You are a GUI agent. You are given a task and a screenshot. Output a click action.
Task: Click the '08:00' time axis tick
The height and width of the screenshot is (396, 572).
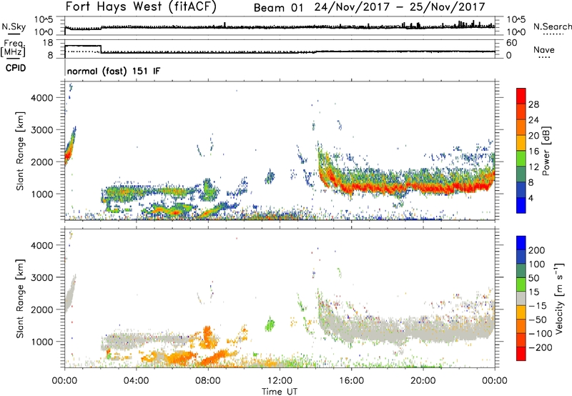[208, 381]
